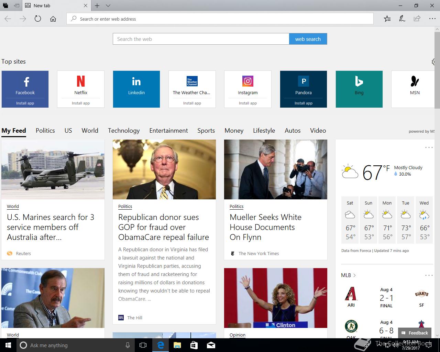The height and width of the screenshot is (352, 440).
Task: Open weather card options ellipsis
Action: [x=429, y=147]
